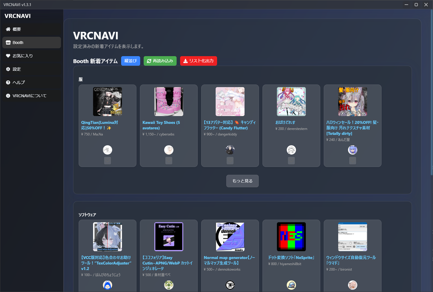Image resolution: width=433 pixels, height=292 pixels.
Task: Click dennokoworks shop avatar icon
Action: 230,285
